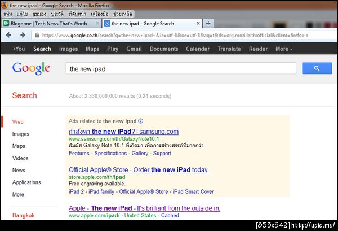Click Maps in the black Google bar
Viewport: 338px width, 231px height.
tap(92, 49)
